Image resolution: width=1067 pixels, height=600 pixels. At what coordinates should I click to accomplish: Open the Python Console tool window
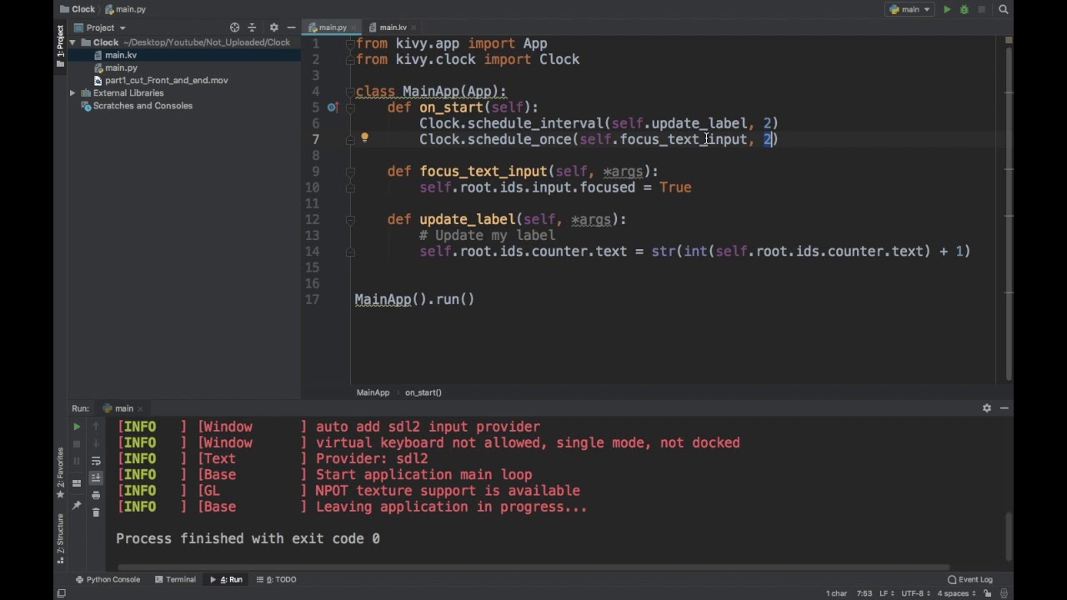pyautogui.click(x=108, y=579)
